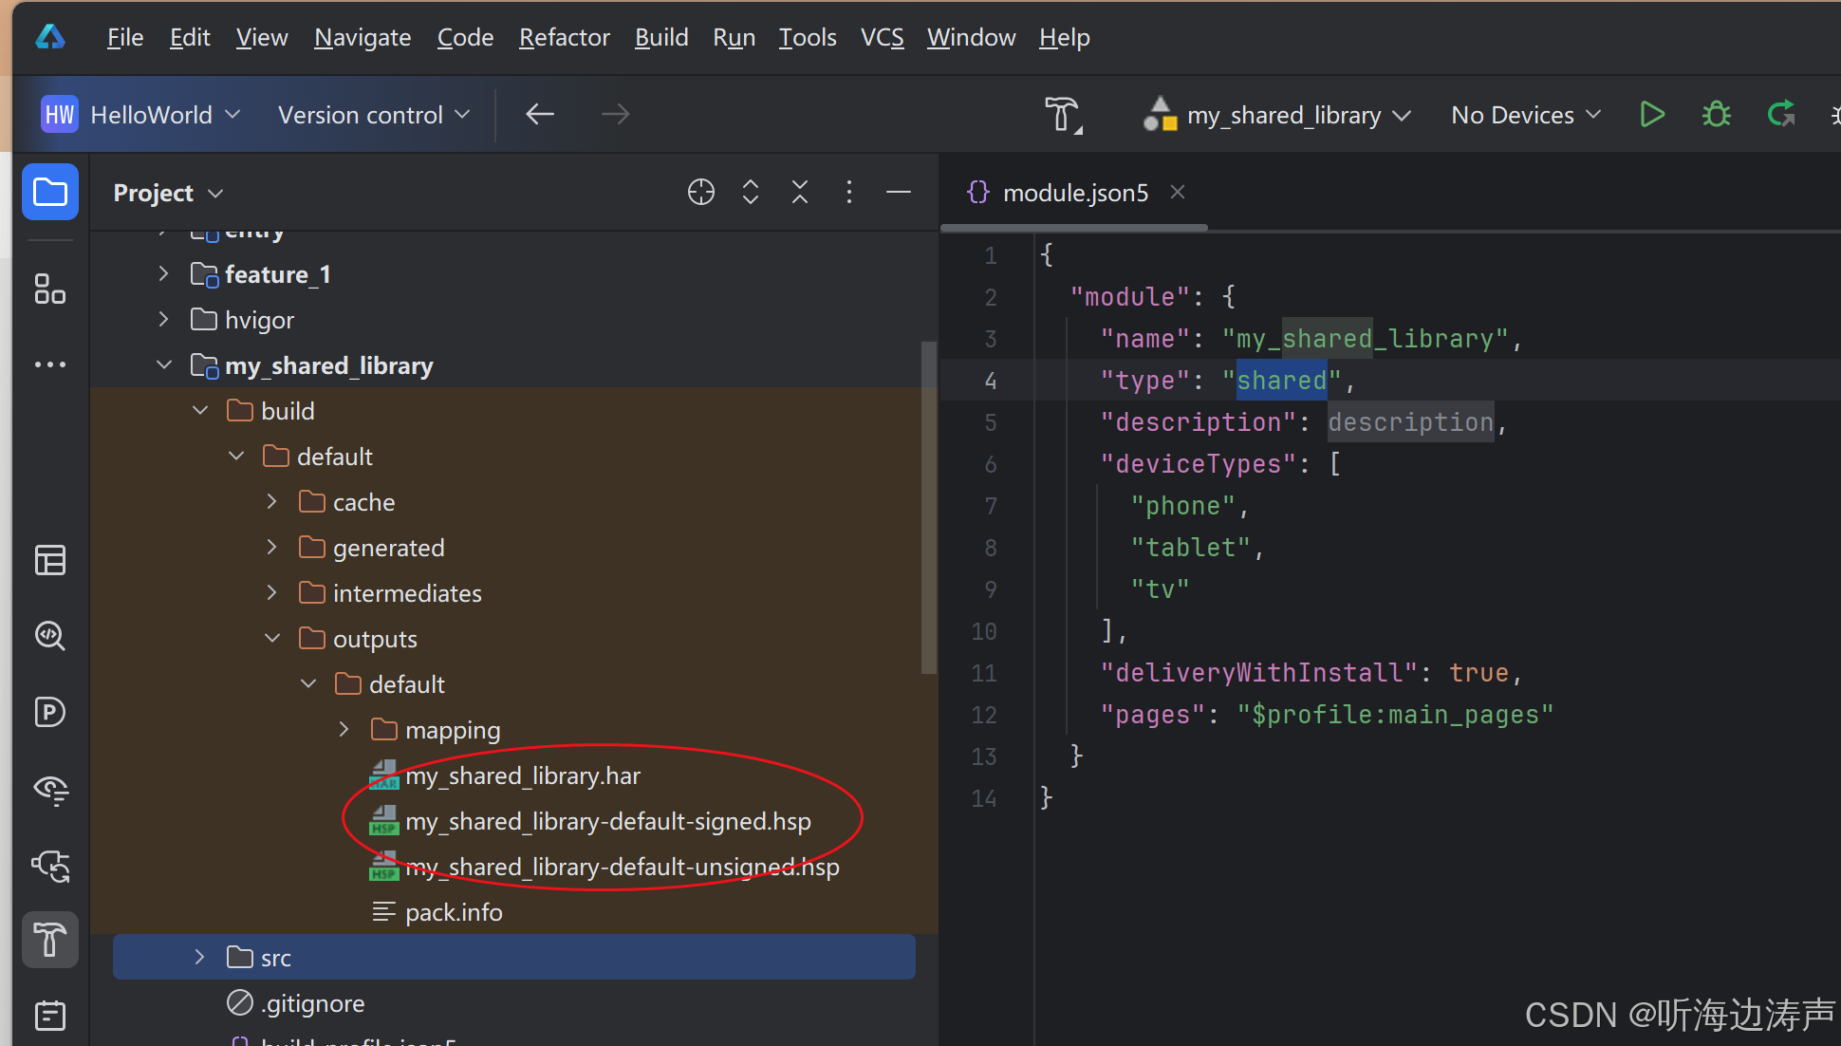Expand the generated folder
Viewport: 1841px width, 1046px height.
click(272, 548)
